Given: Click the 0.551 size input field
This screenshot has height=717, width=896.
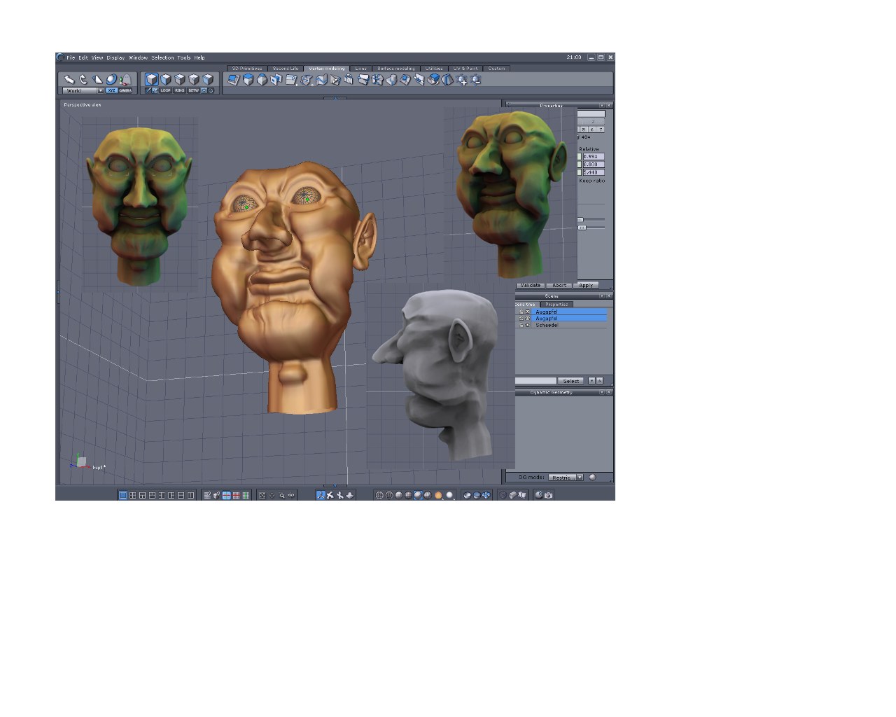Looking at the screenshot, I should (x=594, y=156).
